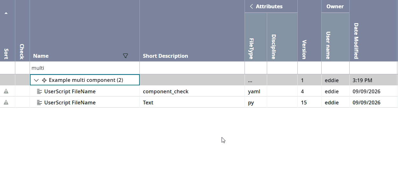Click the sort ascending arrow in Sort column
The width and height of the screenshot is (398, 172).
6,13
